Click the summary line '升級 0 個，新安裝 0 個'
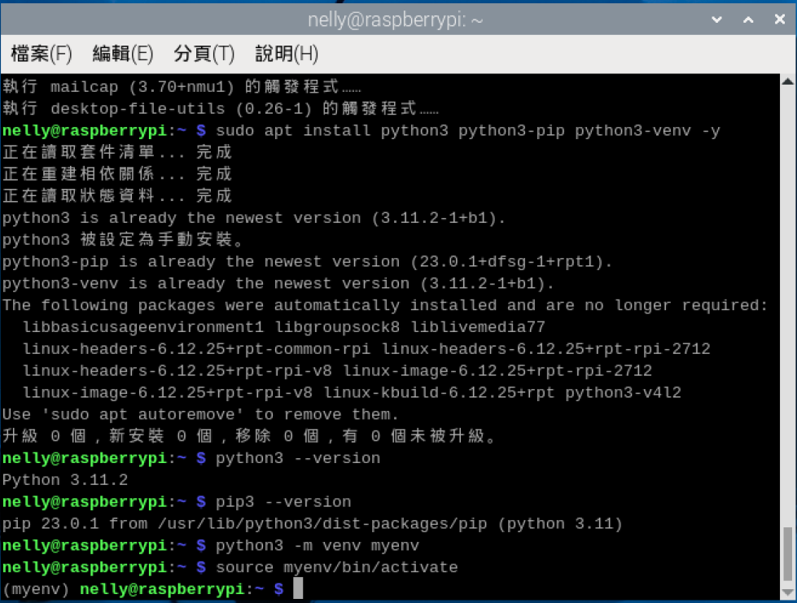Image resolution: width=797 pixels, height=603 pixels. click(249, 436)
